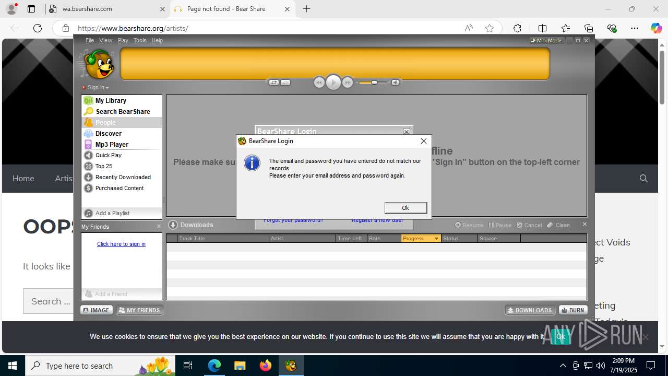Screen dimensions: 668x376
Task: Open the View menu in BearShare
Action: [105, 40]
